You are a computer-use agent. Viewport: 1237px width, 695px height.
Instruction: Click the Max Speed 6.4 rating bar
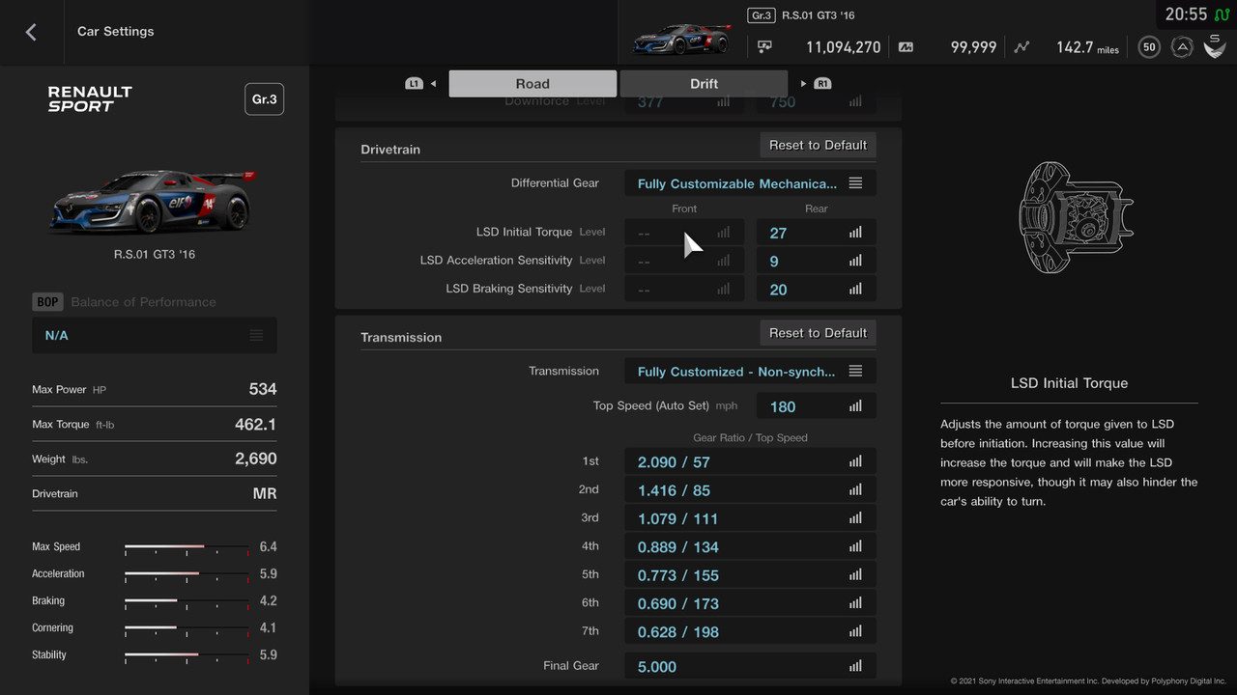(x=187, y=547)
